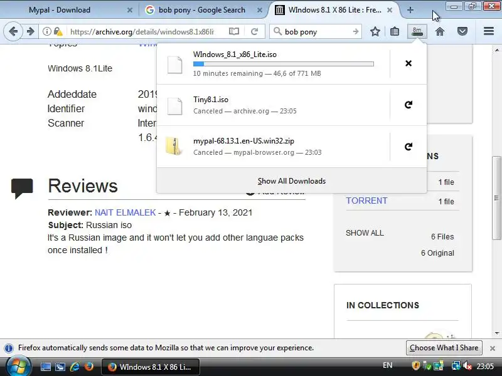This screenshot has width=502, height=376.
Task: Open the security shield tray icon
Action: coord(415,365)
